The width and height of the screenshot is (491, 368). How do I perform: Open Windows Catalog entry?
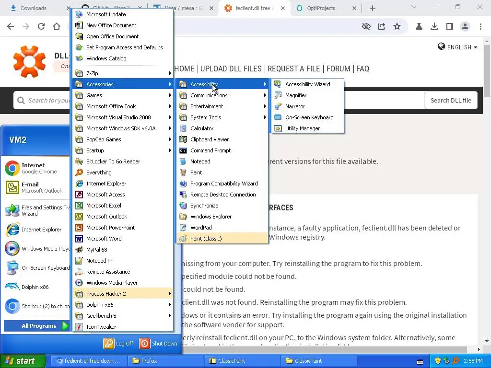point(123,58)
